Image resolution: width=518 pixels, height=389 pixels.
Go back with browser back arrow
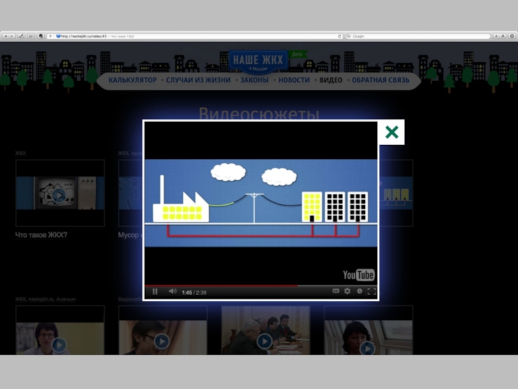[6, 36]
